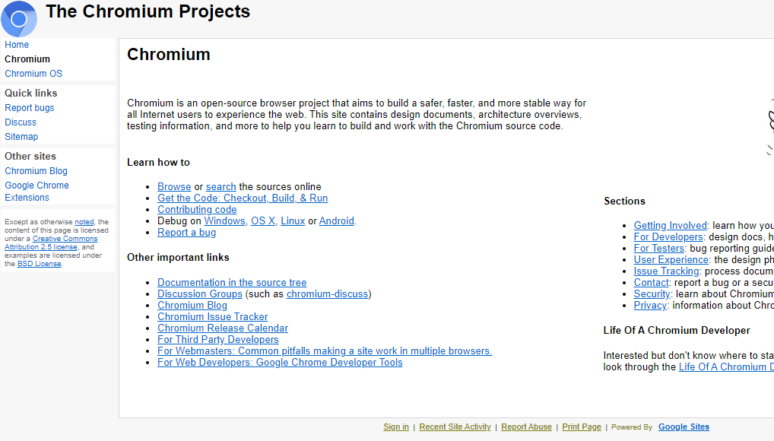Click the Learn how to heading

[158, 163]
